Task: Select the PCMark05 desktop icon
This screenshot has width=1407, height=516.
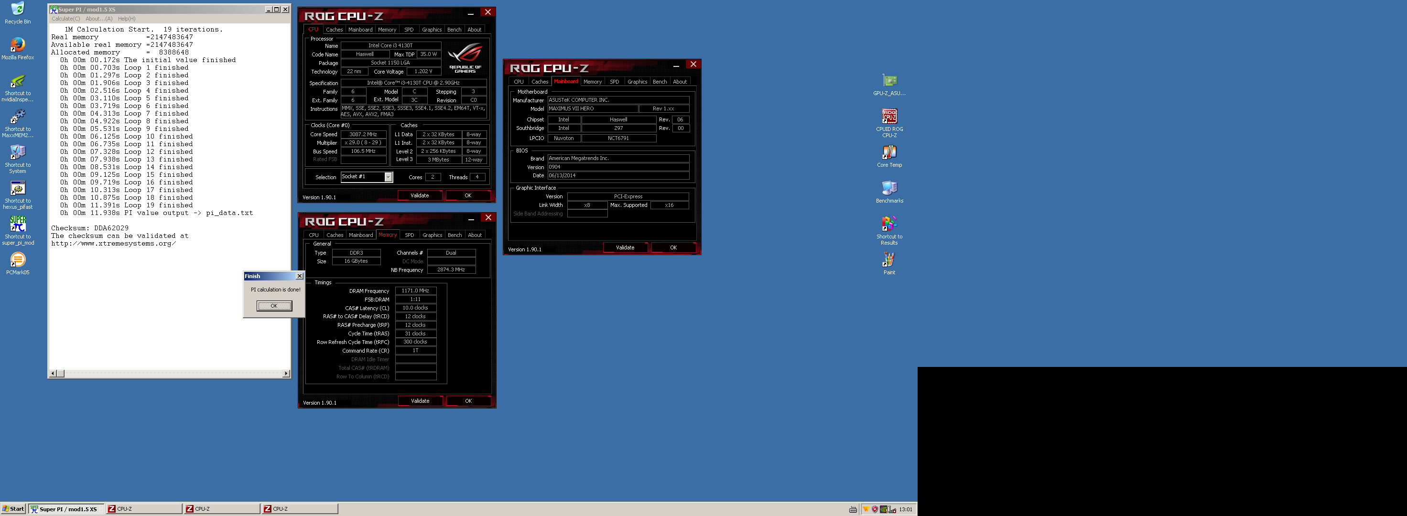Action: [x=18, y=264]
